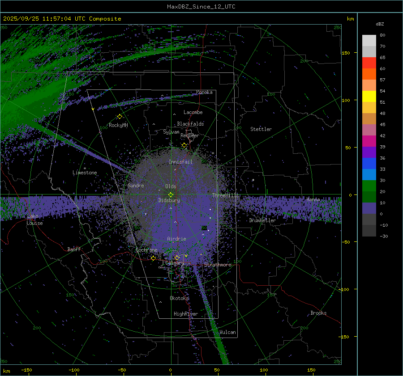The image size is (403, 376).
Task: Select the bright yellow 51-54 dBZ legend swatch
Action: click(x=369, y=96)
